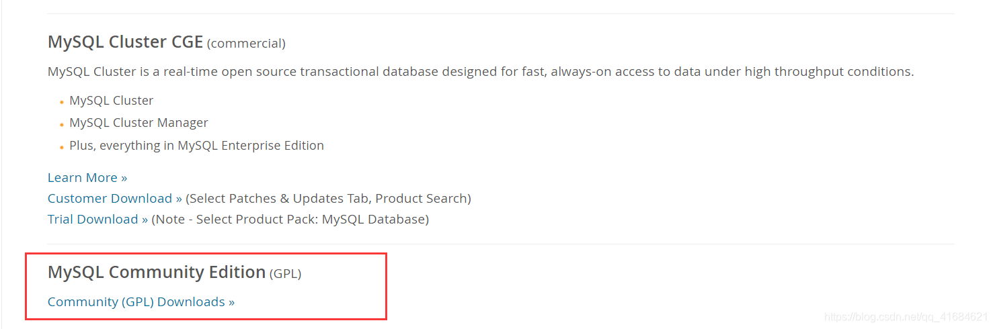993x329 pixels.
Task: Click the orange bullet beside Plus, everything
Action: [x=61, y=148]
